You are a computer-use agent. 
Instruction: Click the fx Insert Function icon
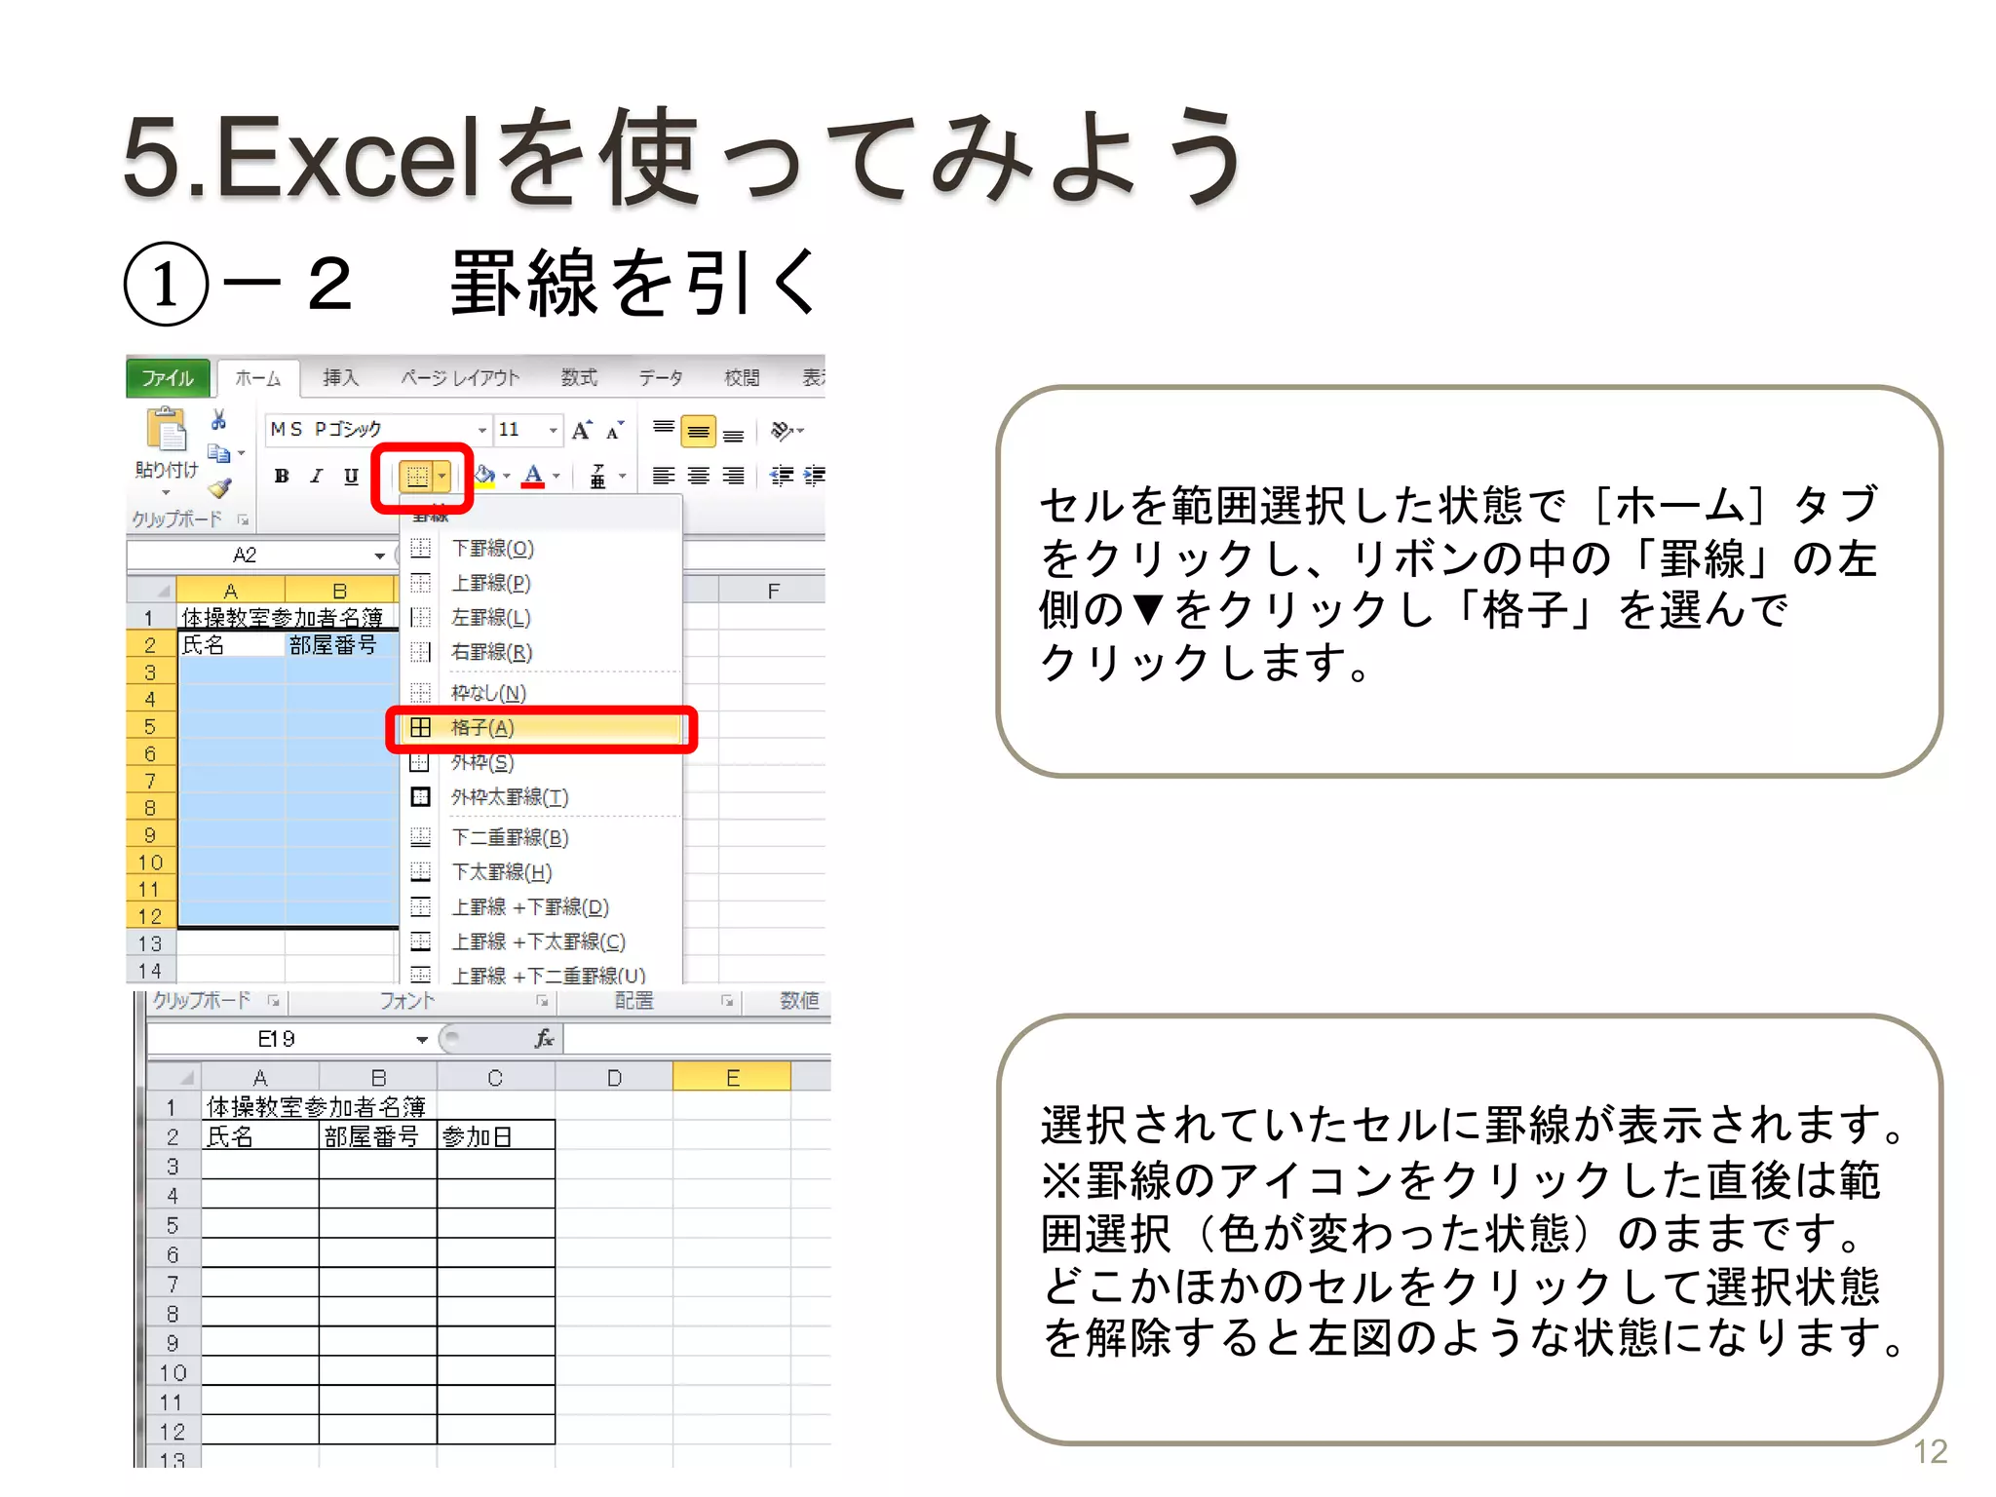click(544, 1039)
